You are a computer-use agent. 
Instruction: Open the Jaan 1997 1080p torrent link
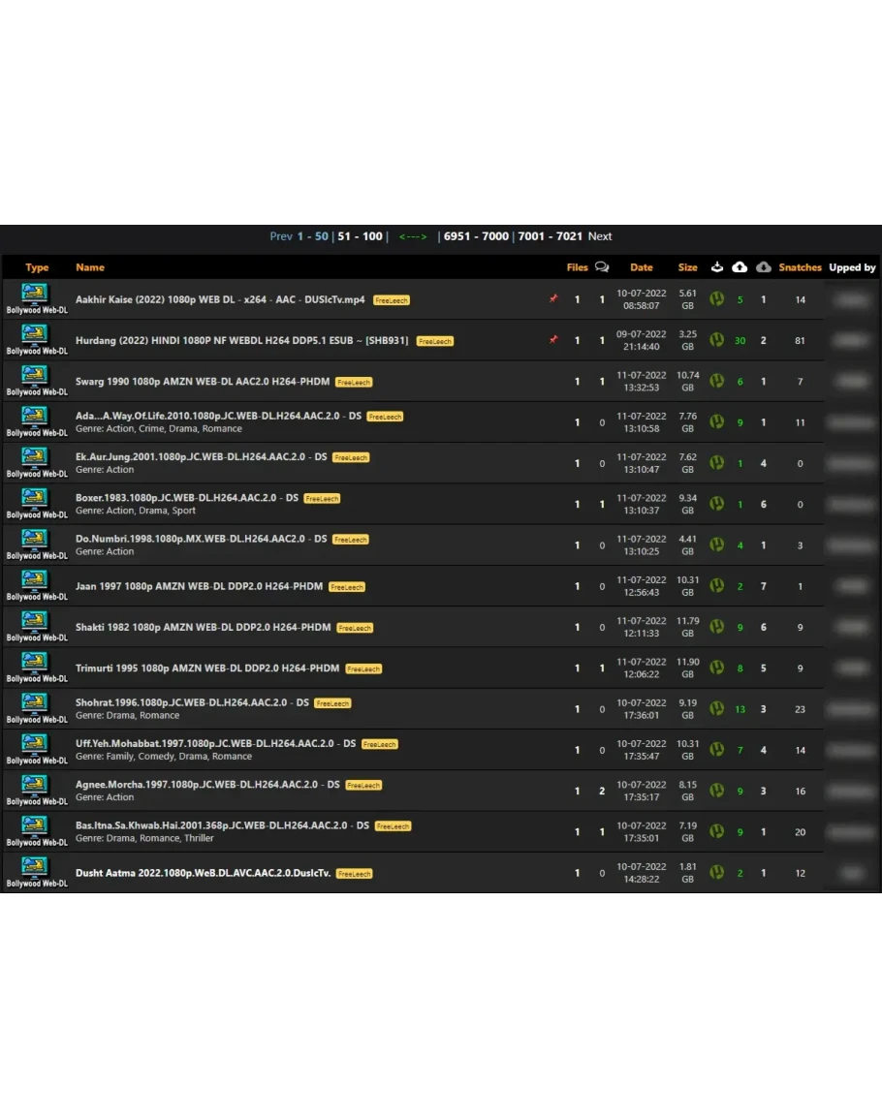(200, 586)
